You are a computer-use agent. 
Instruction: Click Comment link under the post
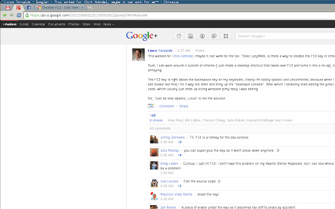[x=166, y=106]
